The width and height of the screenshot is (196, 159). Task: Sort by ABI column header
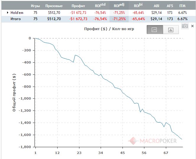point(156,6)
